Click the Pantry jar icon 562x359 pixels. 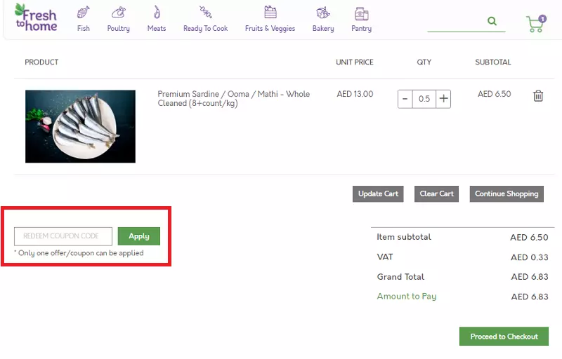(x=361, y=13)
